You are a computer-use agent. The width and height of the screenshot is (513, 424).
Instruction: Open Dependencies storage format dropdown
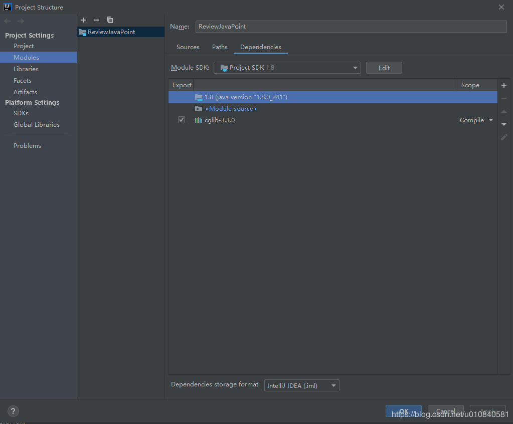click(301, 385)
